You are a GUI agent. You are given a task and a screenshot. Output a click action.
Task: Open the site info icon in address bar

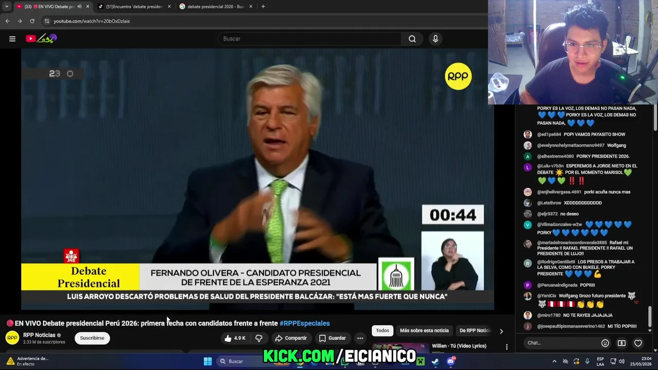(47, 21)
